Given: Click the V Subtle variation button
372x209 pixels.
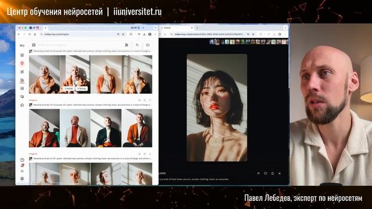Looking at the screenshot, I should (69, 88).
